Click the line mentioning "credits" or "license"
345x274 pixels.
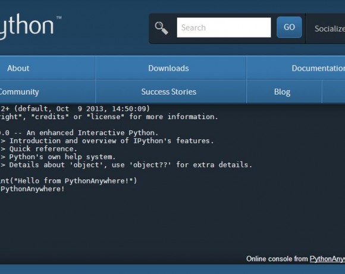click(x=109, y=117)
